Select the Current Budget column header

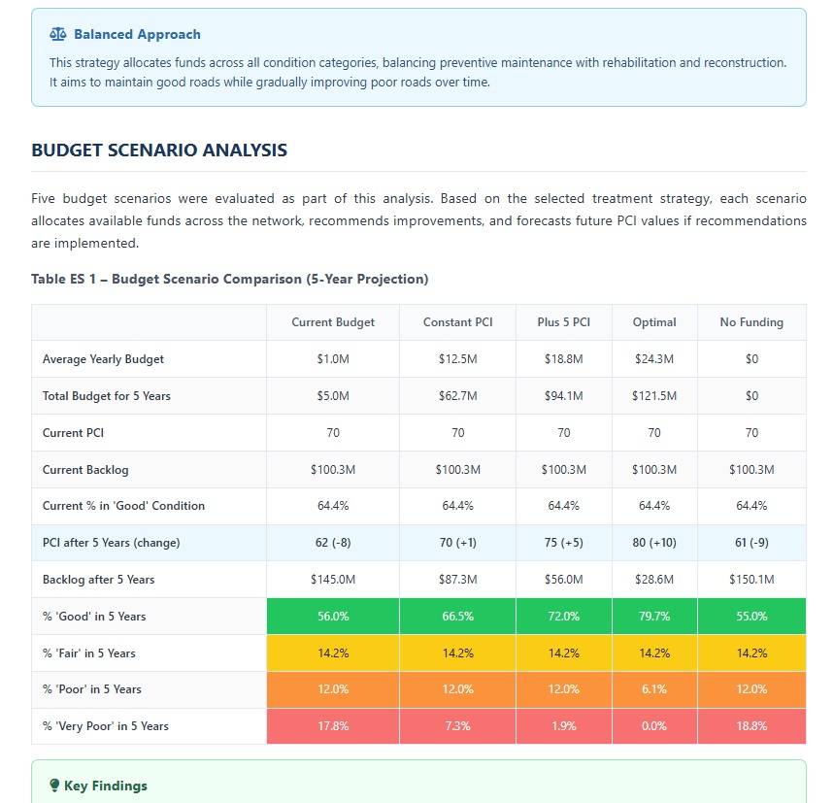point(332,321)
